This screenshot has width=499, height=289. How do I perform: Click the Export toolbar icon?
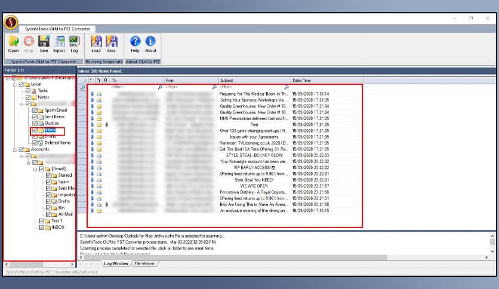pos(59,41)
